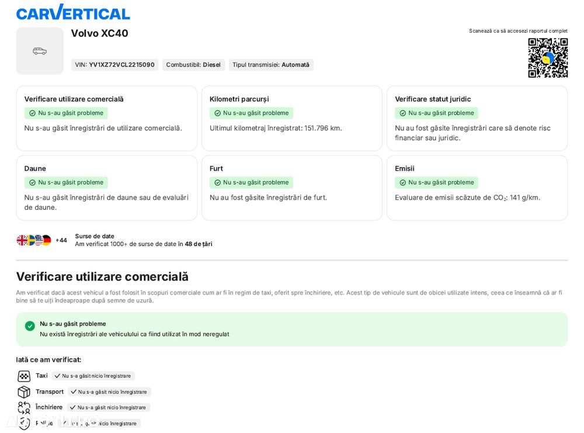Click the Transport box icon

click(x=24, y=392)
